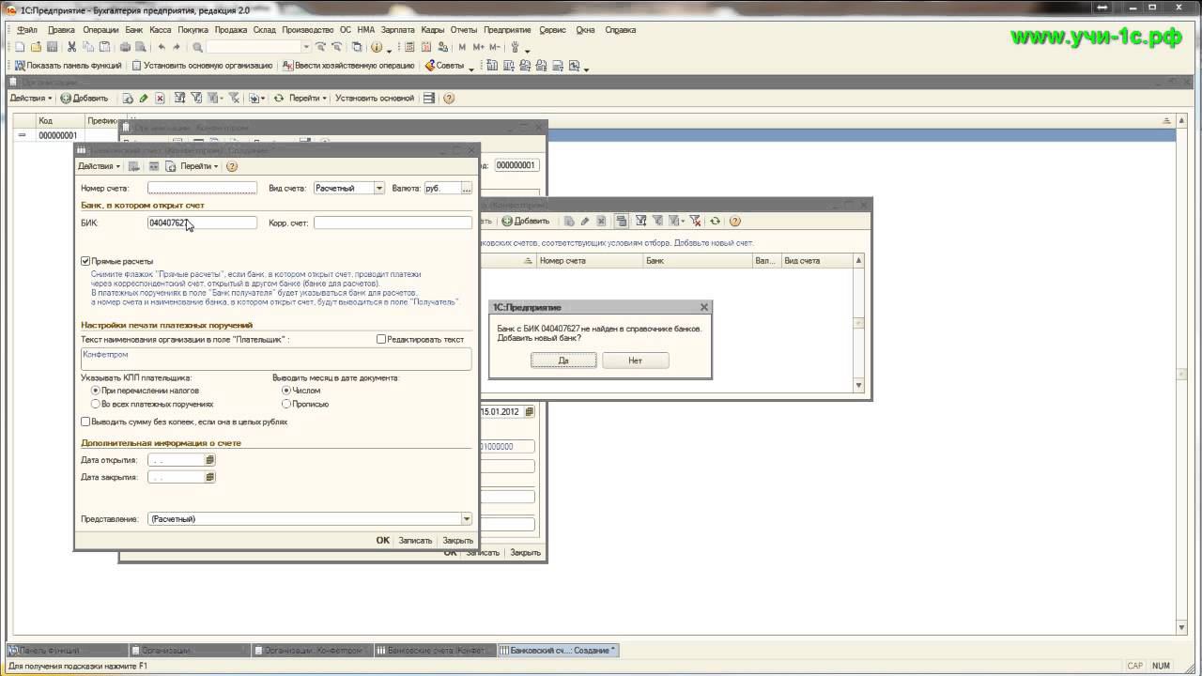1202x676 pixels.
Task: Click the green pencil edit icon in Organizations toolbar
Action: [144, 98]
